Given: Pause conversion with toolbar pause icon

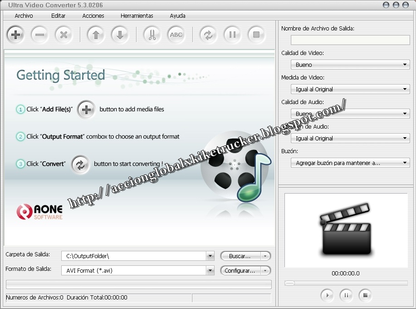Looking at the screenshot, I should coord(232,35).
